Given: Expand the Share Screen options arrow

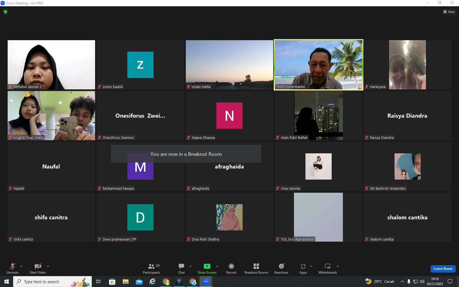Looking at the screenshot, I should point(217,266).
